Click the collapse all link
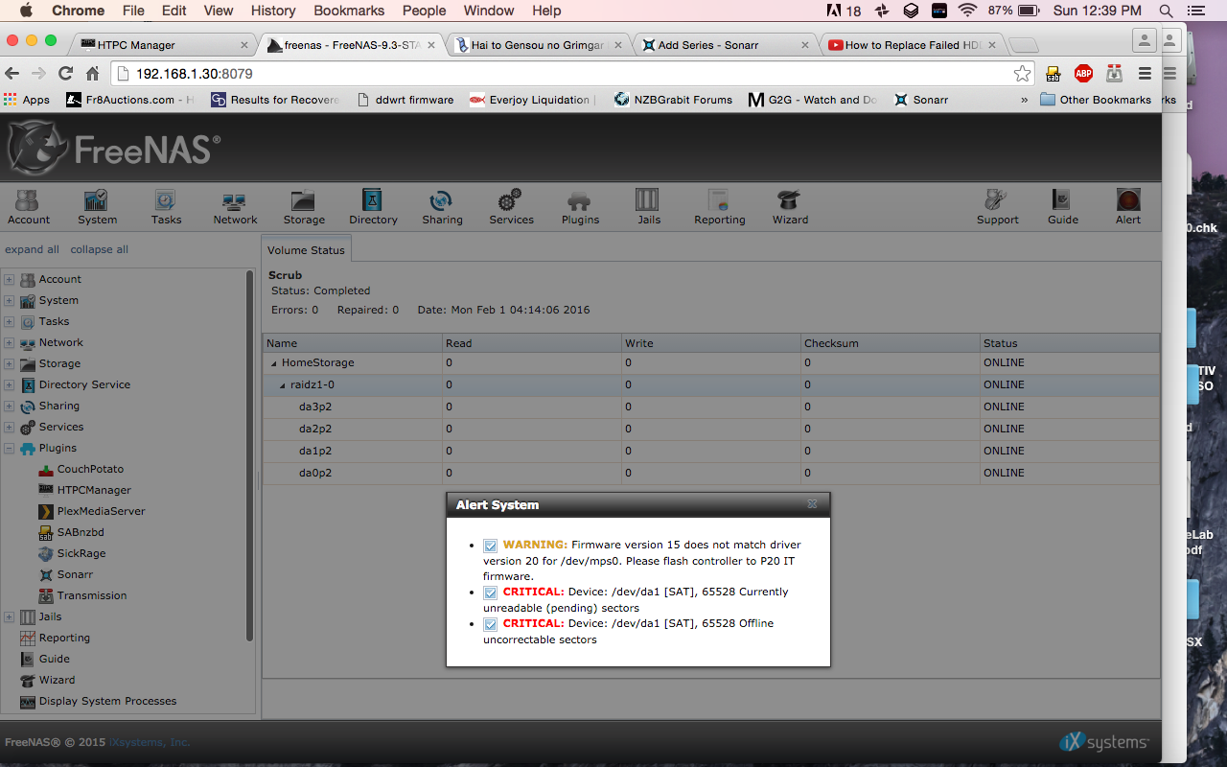Image resolution: width=1227 pixels, height=767 pixels. coord(100,249)
